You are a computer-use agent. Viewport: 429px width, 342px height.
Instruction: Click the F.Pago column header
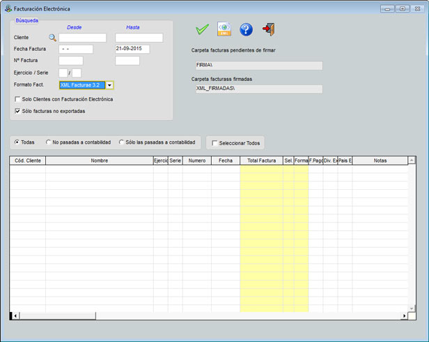click(x=315, y=161)
